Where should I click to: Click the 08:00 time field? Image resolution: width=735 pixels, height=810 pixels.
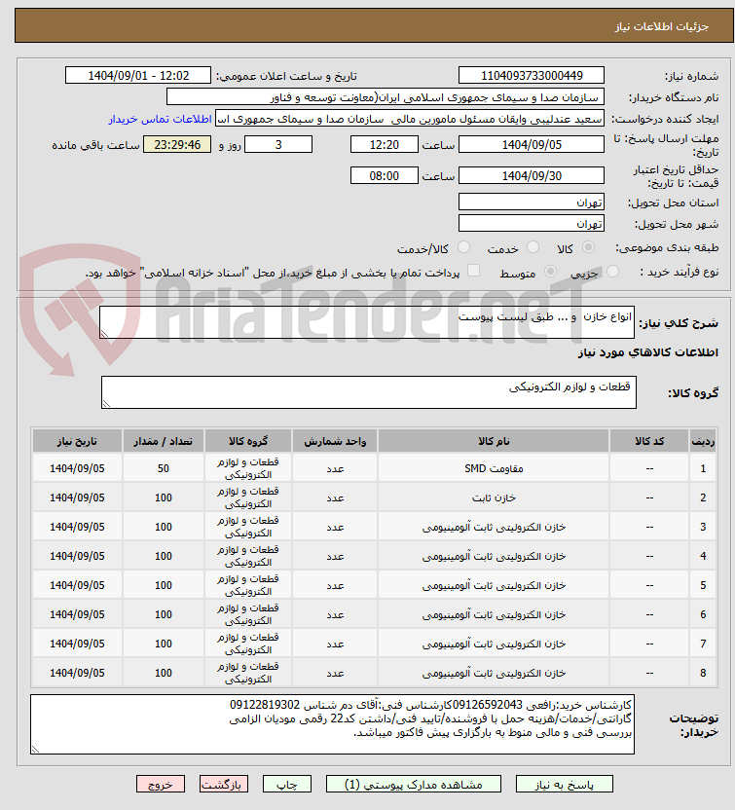(x=385, y=175)
